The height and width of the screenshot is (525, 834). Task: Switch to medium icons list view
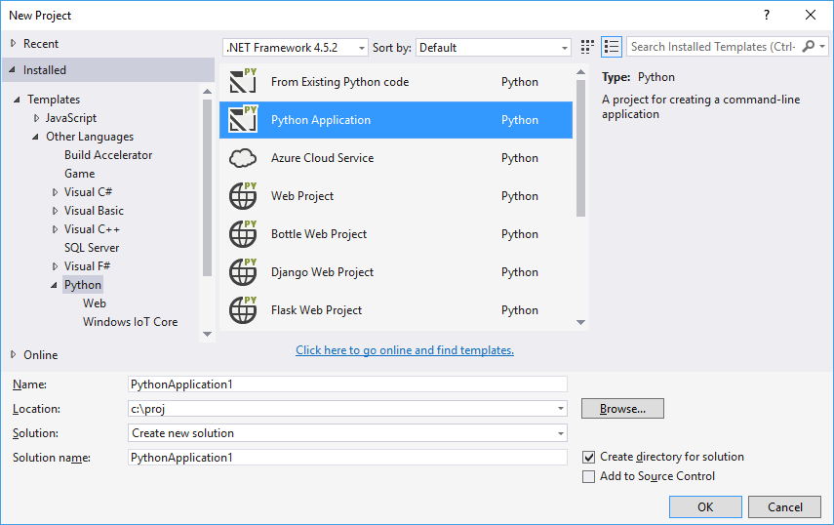612,47
